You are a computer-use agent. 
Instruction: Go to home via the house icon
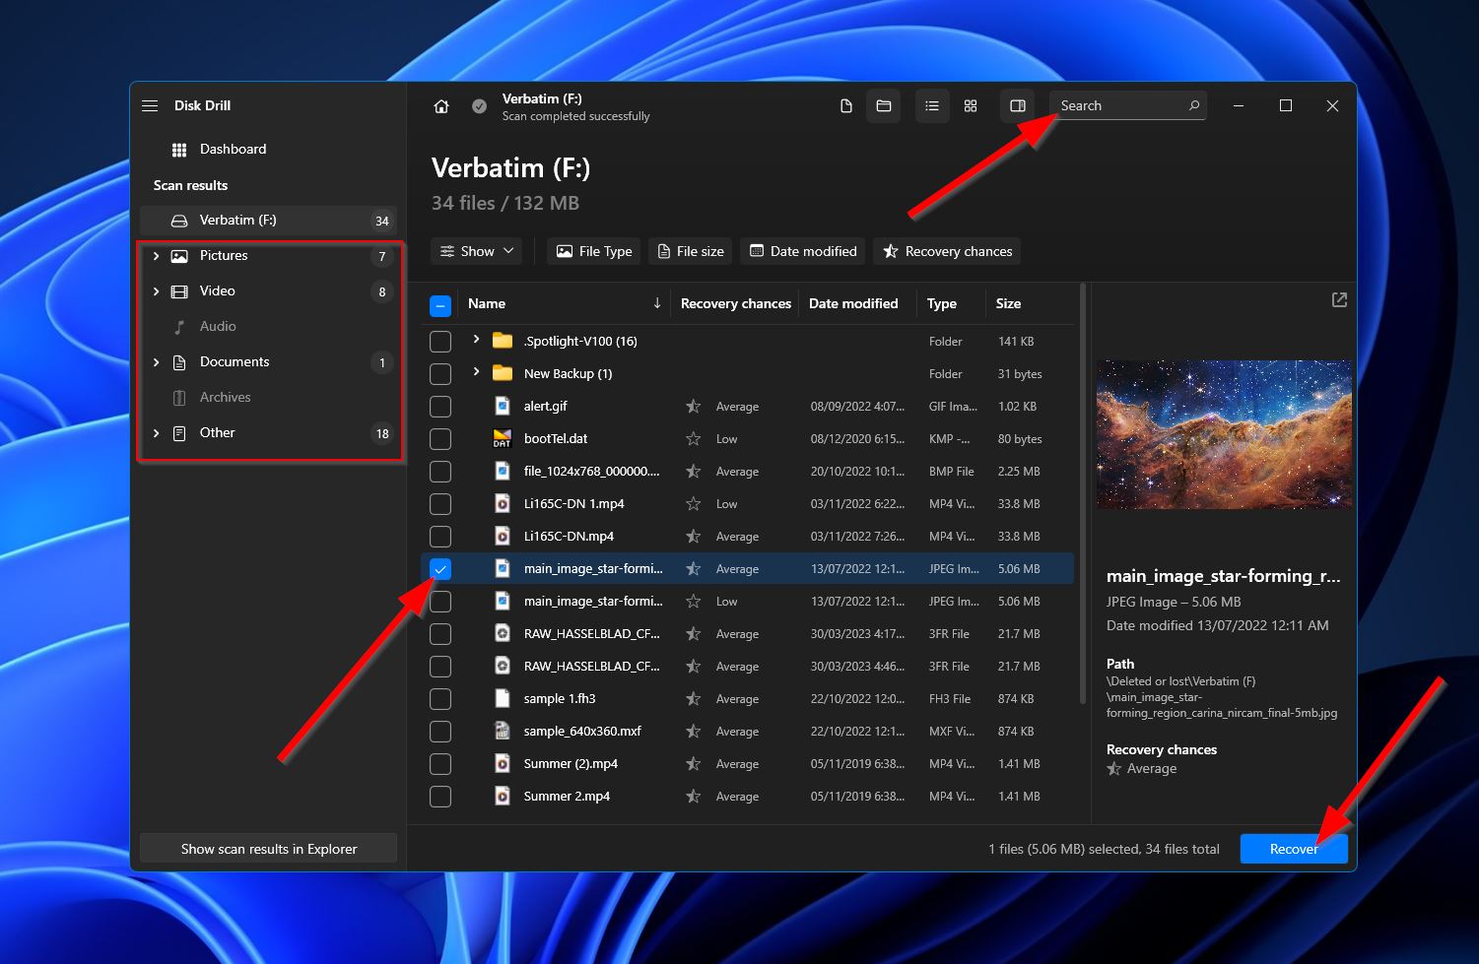441,106
